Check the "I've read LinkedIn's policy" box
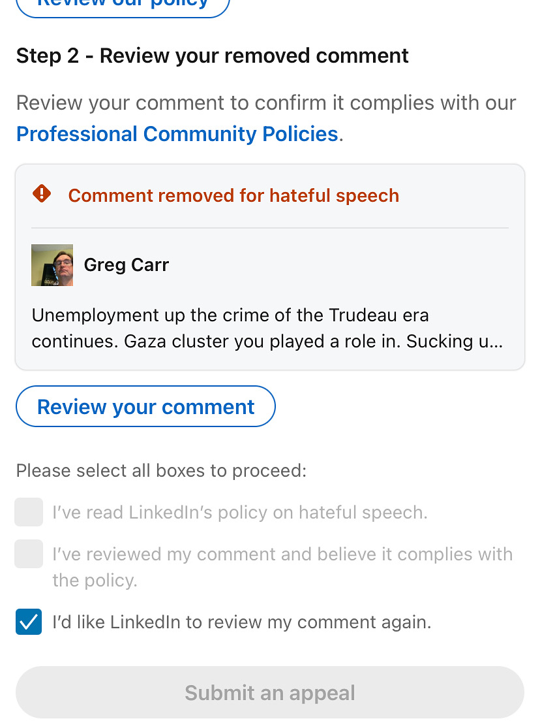540x721 pixels. [x=29, y=512]
